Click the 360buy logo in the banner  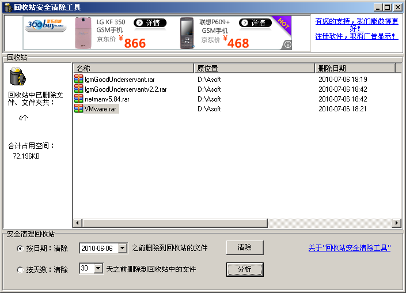click(46, 25)
